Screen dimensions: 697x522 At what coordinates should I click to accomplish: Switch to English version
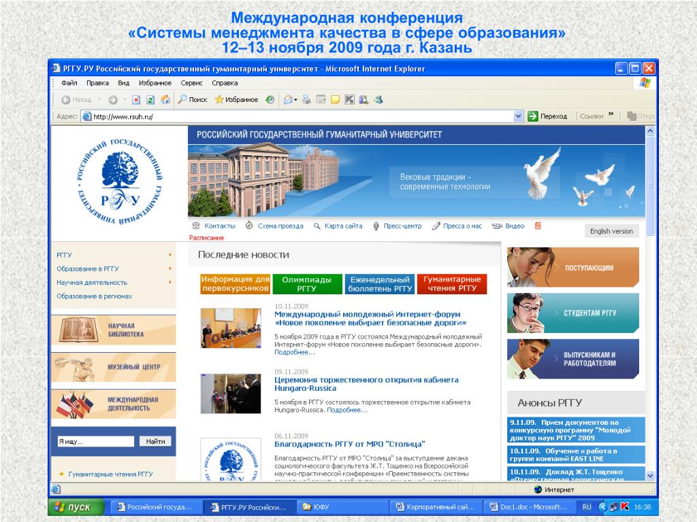(611, 231)
